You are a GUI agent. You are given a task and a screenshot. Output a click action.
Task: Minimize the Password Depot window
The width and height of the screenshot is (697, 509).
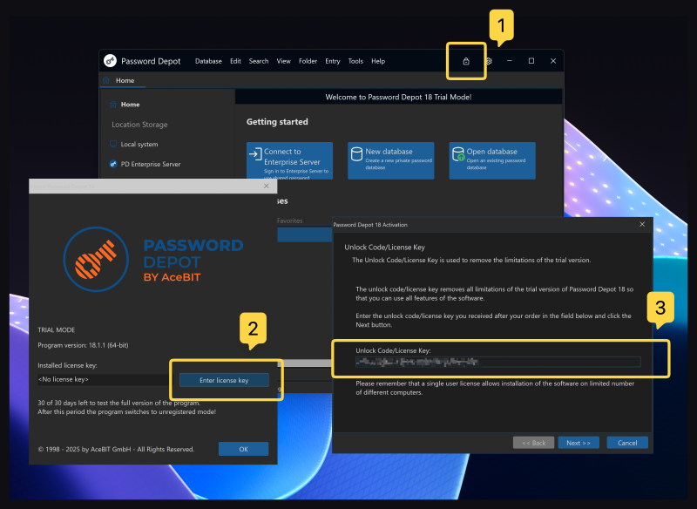(x=510, y=61)
